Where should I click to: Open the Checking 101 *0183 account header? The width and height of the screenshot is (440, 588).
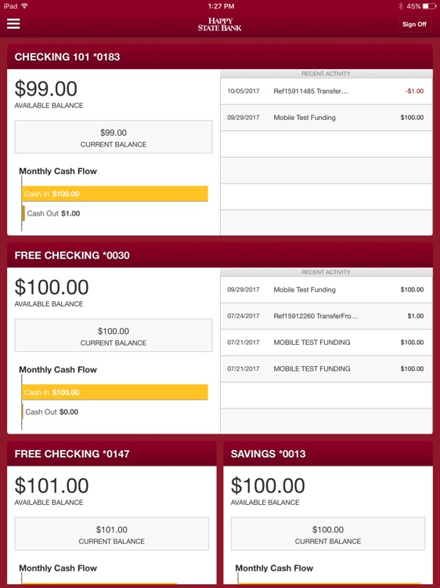click(x=220, y=56)
